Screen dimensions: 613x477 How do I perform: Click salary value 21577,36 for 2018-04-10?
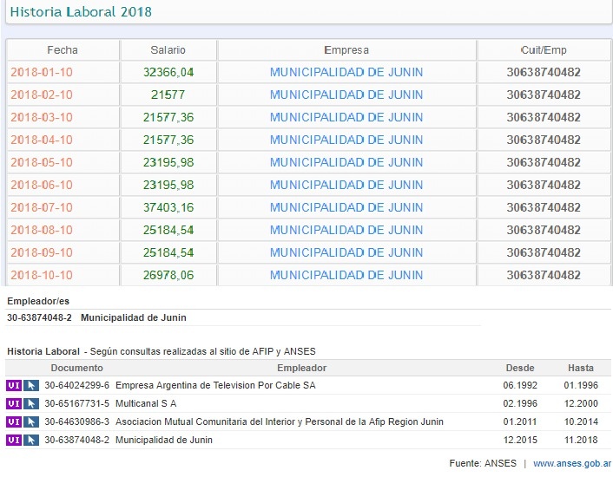[168, 140]
